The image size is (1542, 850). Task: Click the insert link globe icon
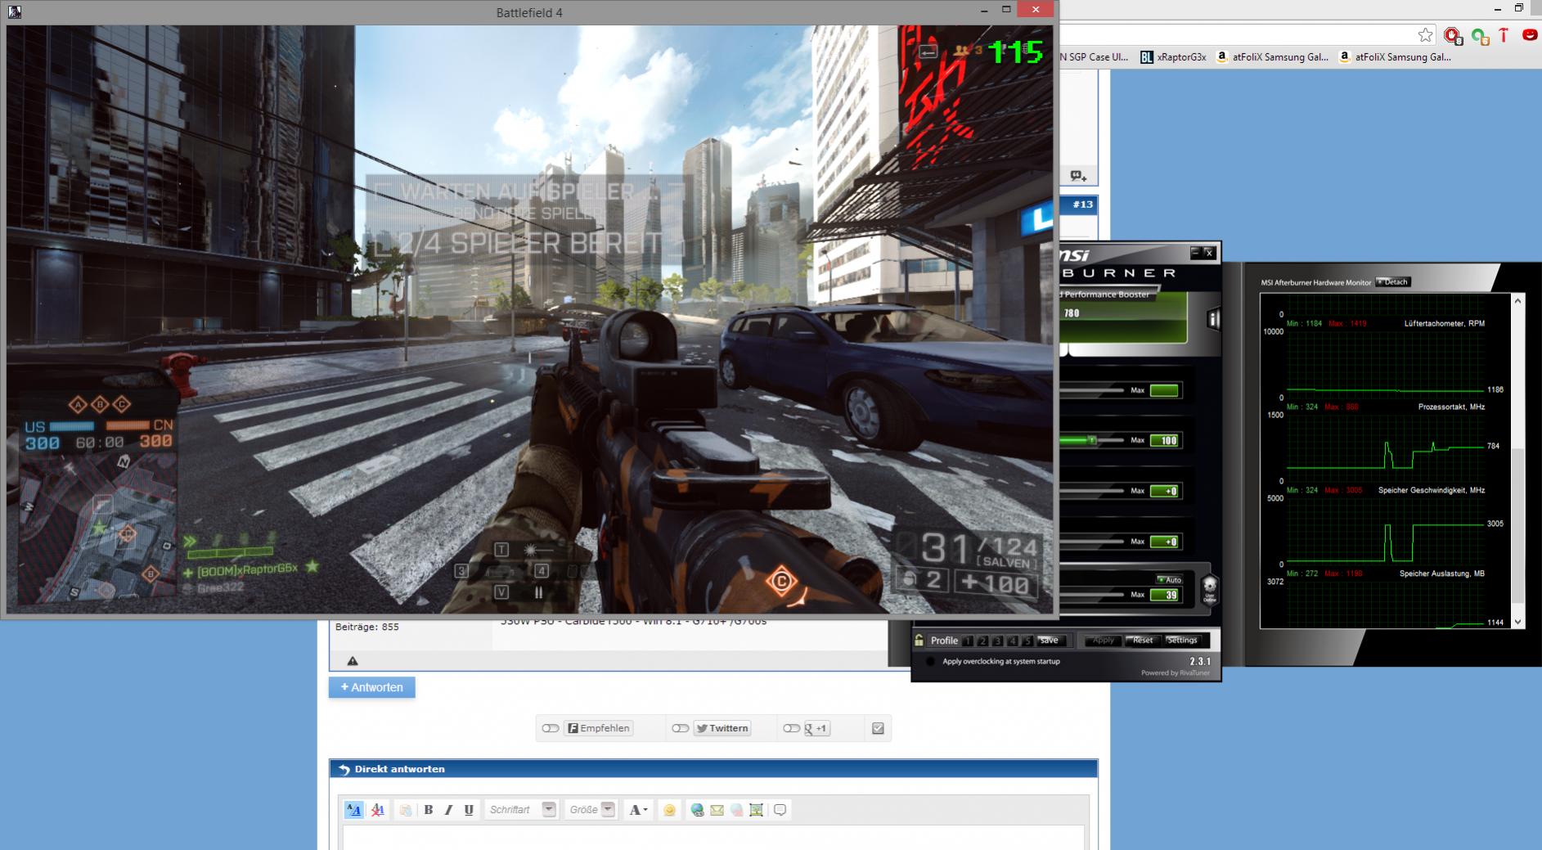coord(697,810)
